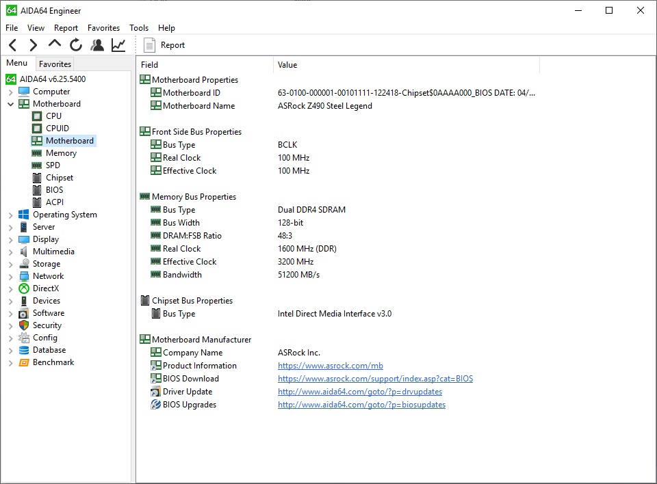Expand the Multimedia tree node
This screenshot has width=657, height=484.
coord(10,252)
